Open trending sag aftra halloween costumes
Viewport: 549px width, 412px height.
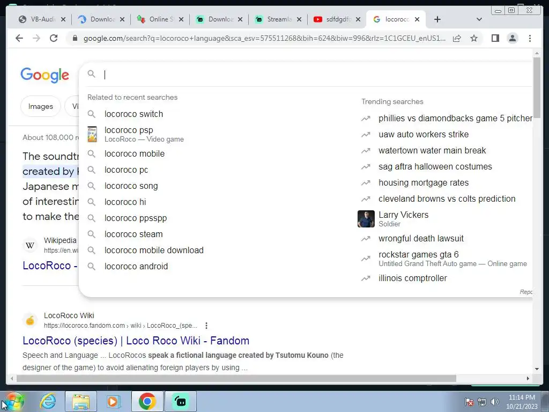click(x=435, y=167)
